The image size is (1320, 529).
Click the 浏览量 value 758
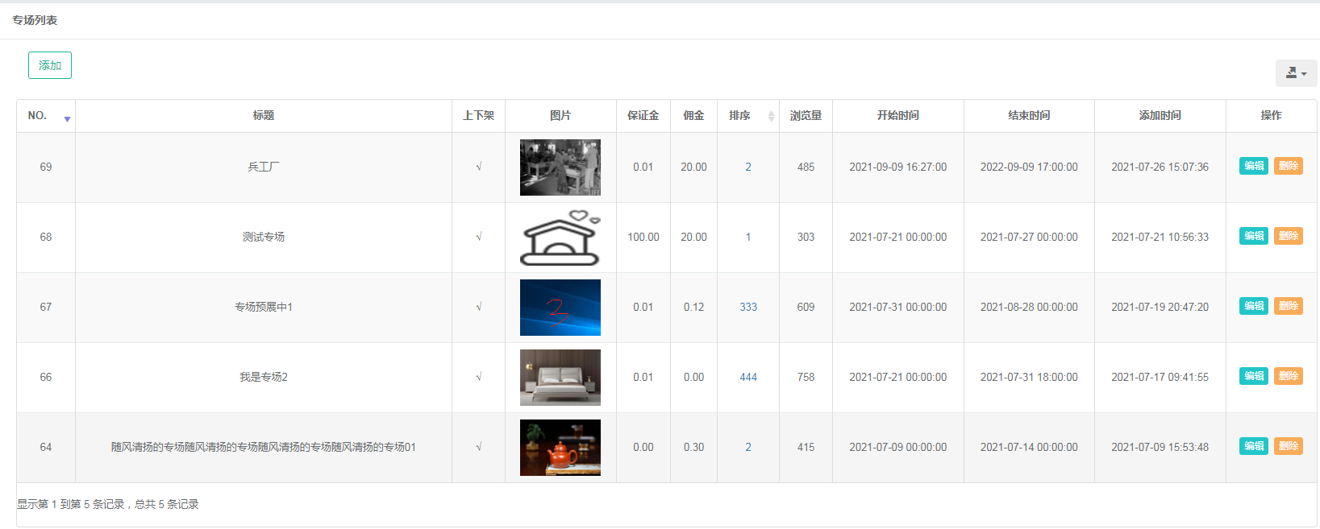pos(806,378)
